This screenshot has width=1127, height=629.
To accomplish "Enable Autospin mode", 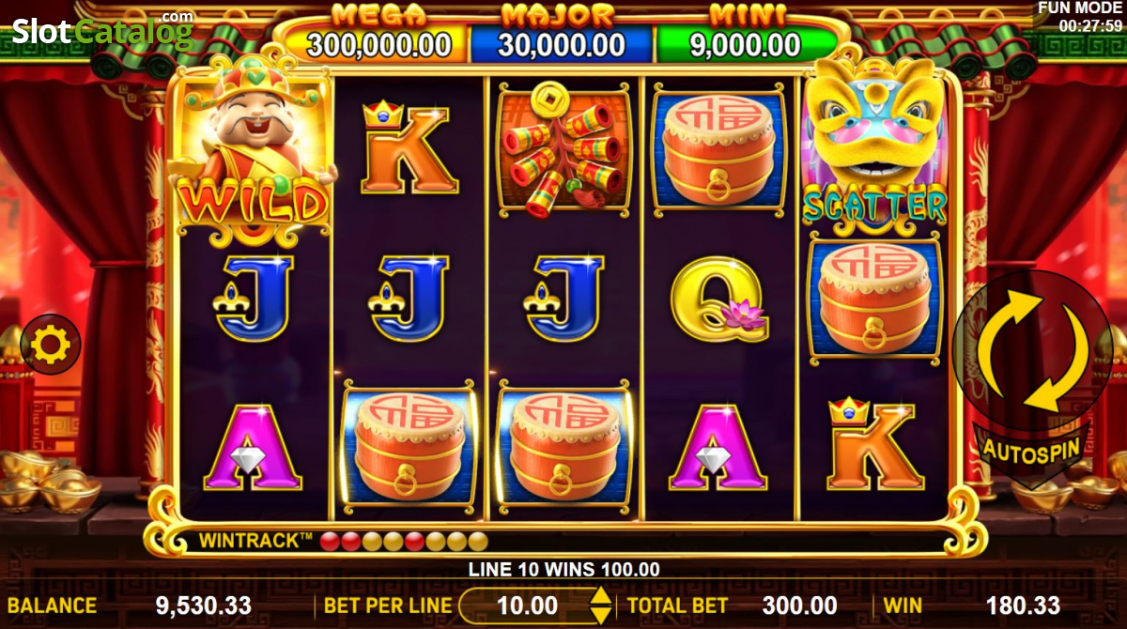I will pos(1030,450).
